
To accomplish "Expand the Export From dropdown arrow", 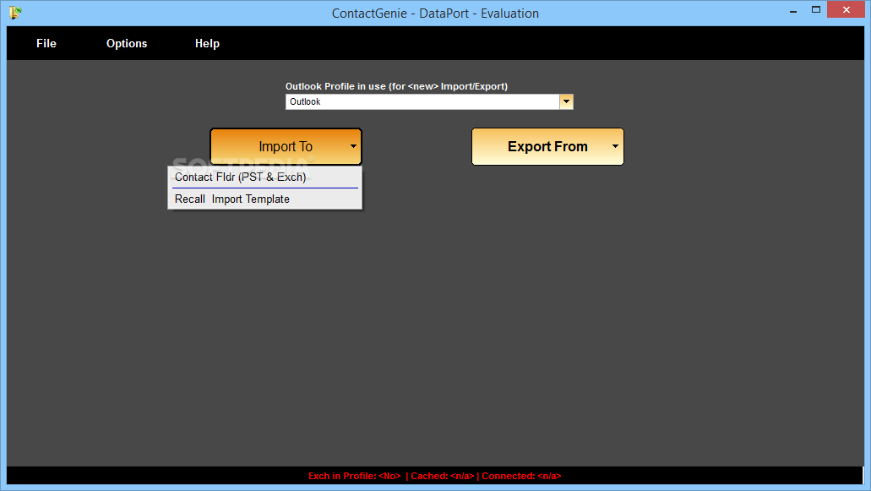I will [x=615, y=147].
